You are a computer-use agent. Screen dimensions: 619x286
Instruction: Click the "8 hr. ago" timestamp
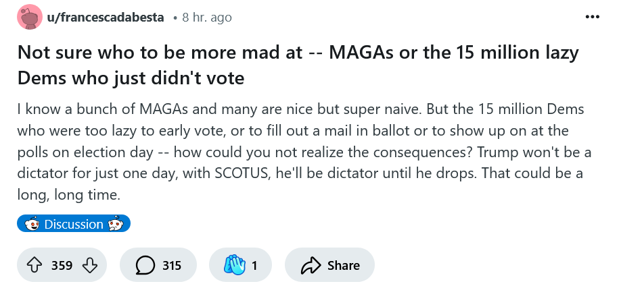[207, 18]
